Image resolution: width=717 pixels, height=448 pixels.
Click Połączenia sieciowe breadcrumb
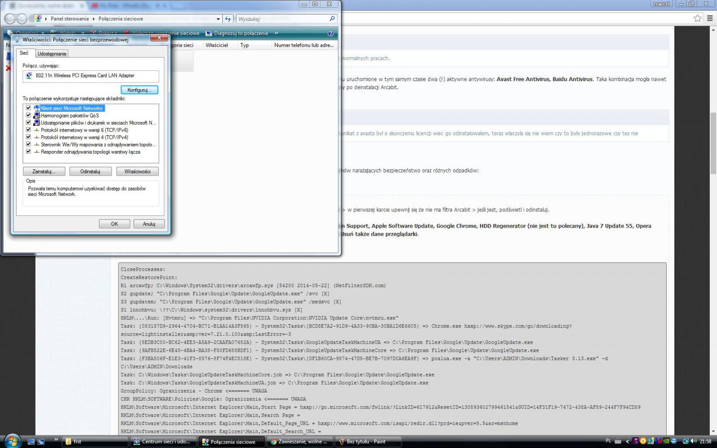(121, 19)
